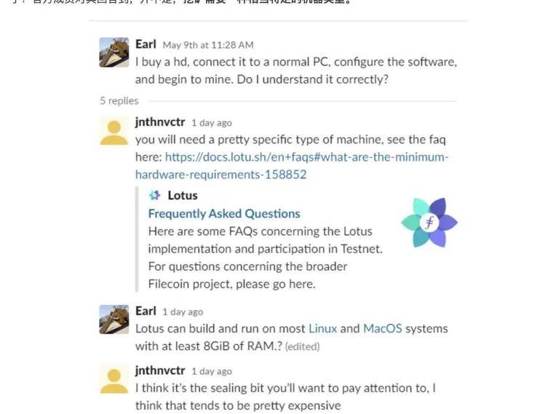The image size is (553, 414).
Task: Open the docs.lotu.sh FAQ hyperlink
Action: click(291, 157)
